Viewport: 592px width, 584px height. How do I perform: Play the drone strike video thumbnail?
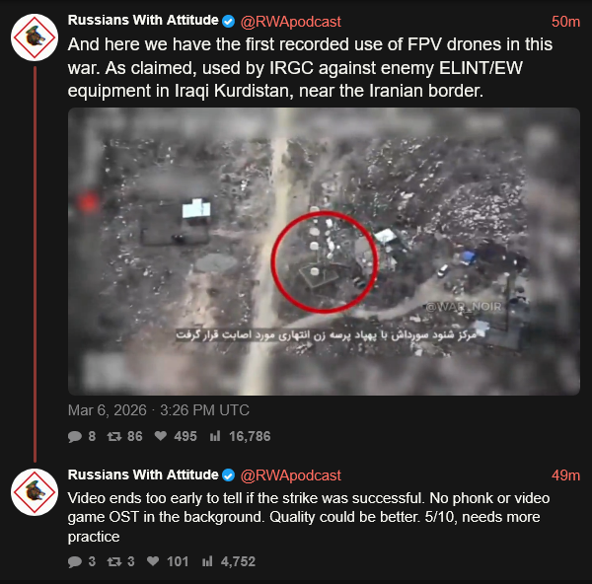(x=324, y=252)
